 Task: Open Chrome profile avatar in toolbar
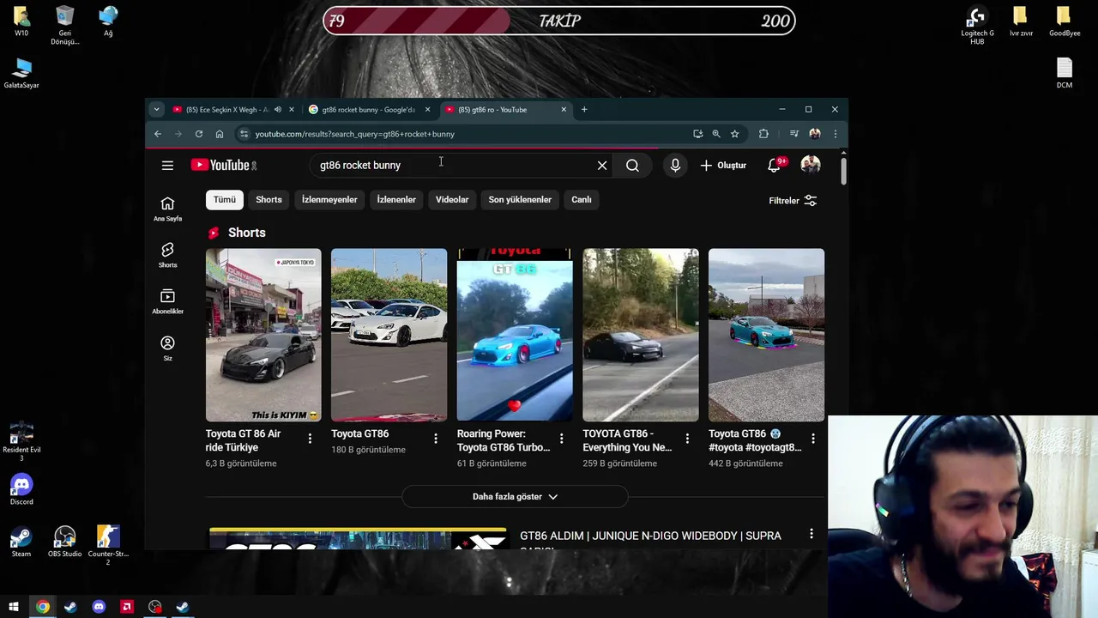(815, 134)
